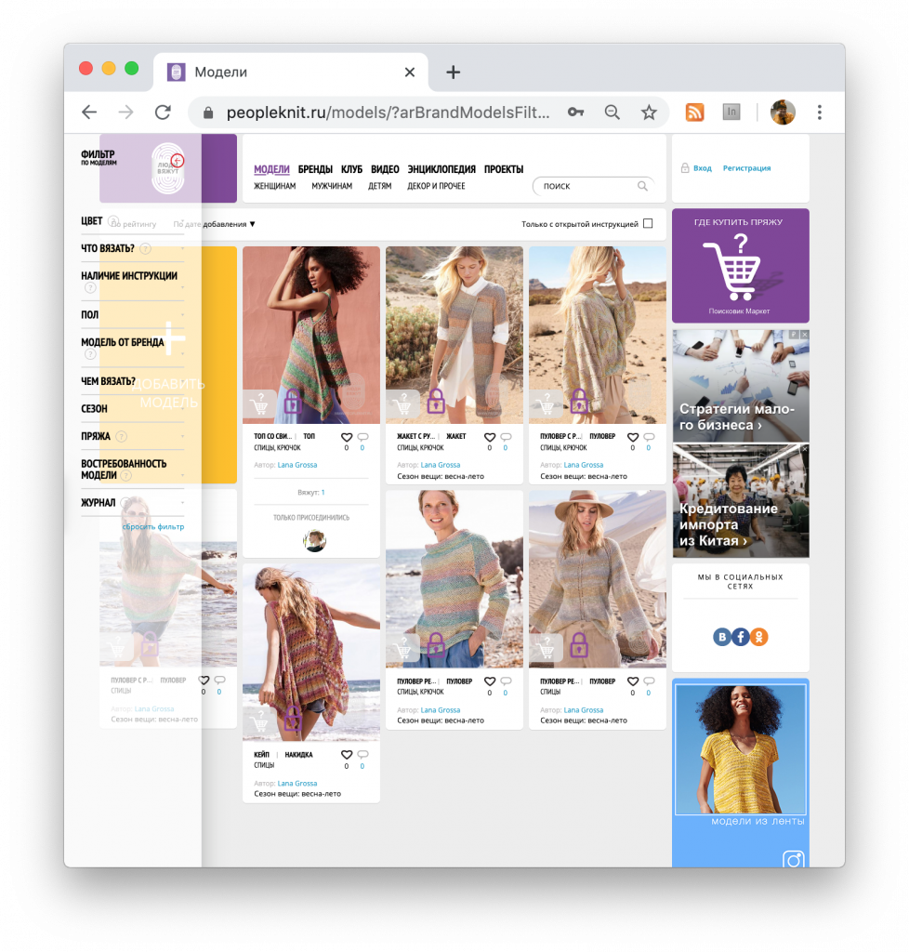Open the ЭНЦИКЛОПЕДИЯ menu item
The width and height of the screenshot is (909, 952).
[441, 169]
